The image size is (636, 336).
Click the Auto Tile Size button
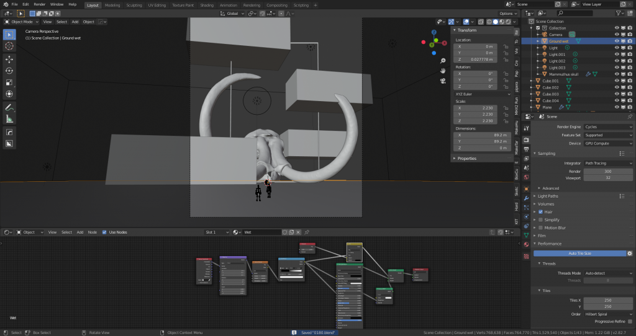click(579, 254)
